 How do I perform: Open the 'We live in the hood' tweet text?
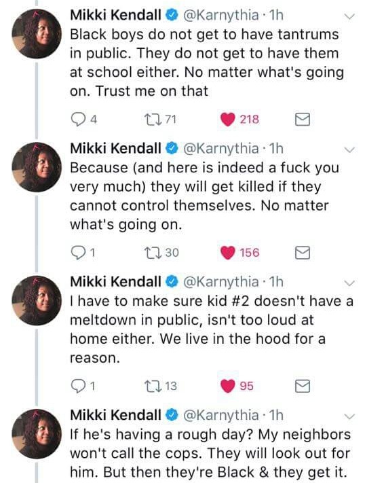(x=212, y=329)
